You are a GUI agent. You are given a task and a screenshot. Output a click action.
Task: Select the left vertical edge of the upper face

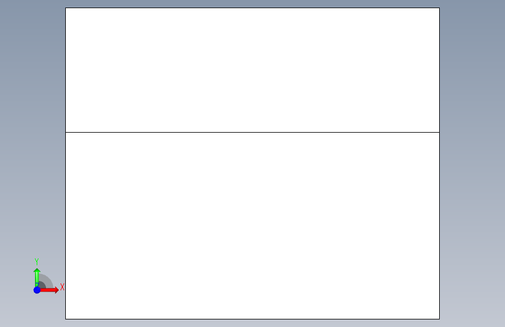pyautogui.click(x=65, y=70)
